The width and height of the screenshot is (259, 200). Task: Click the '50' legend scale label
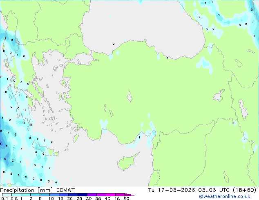point(126,198)
